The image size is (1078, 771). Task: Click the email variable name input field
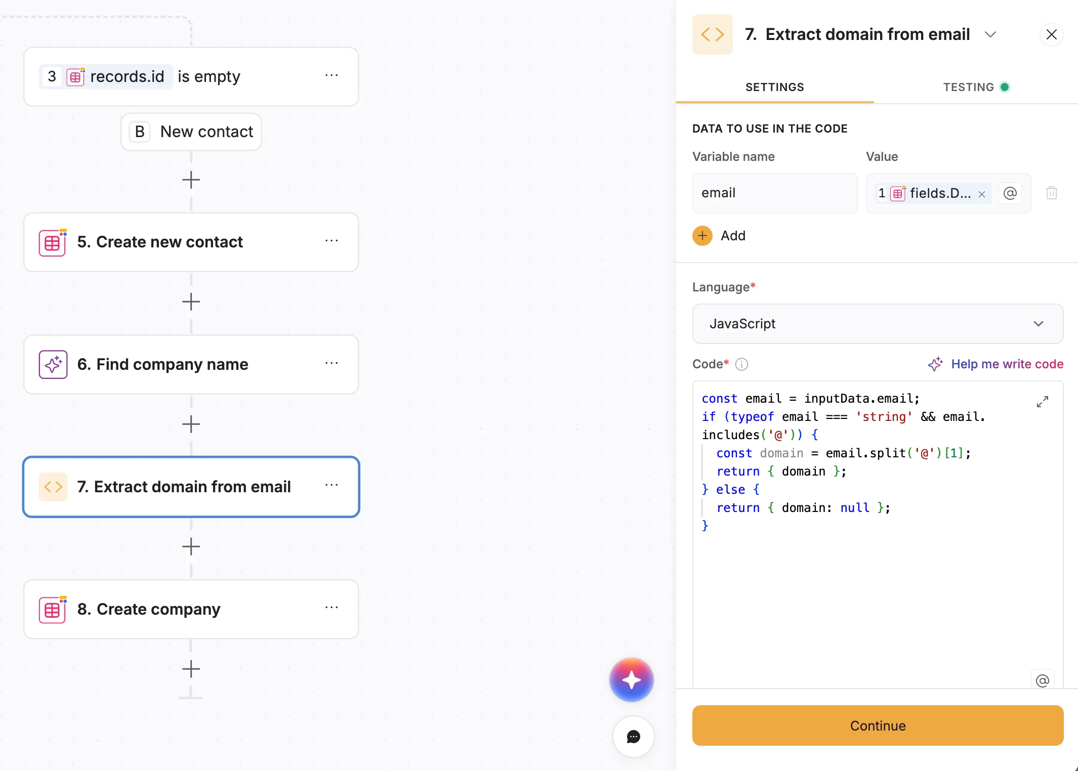(x=774, y=193)
